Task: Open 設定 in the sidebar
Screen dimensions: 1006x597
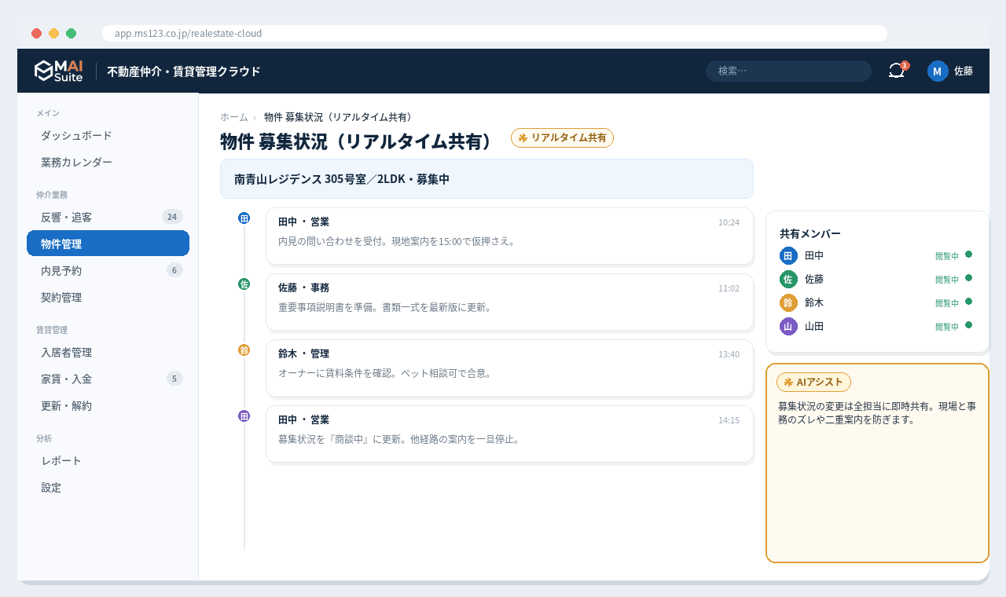Action: click(x=108, y=488)
